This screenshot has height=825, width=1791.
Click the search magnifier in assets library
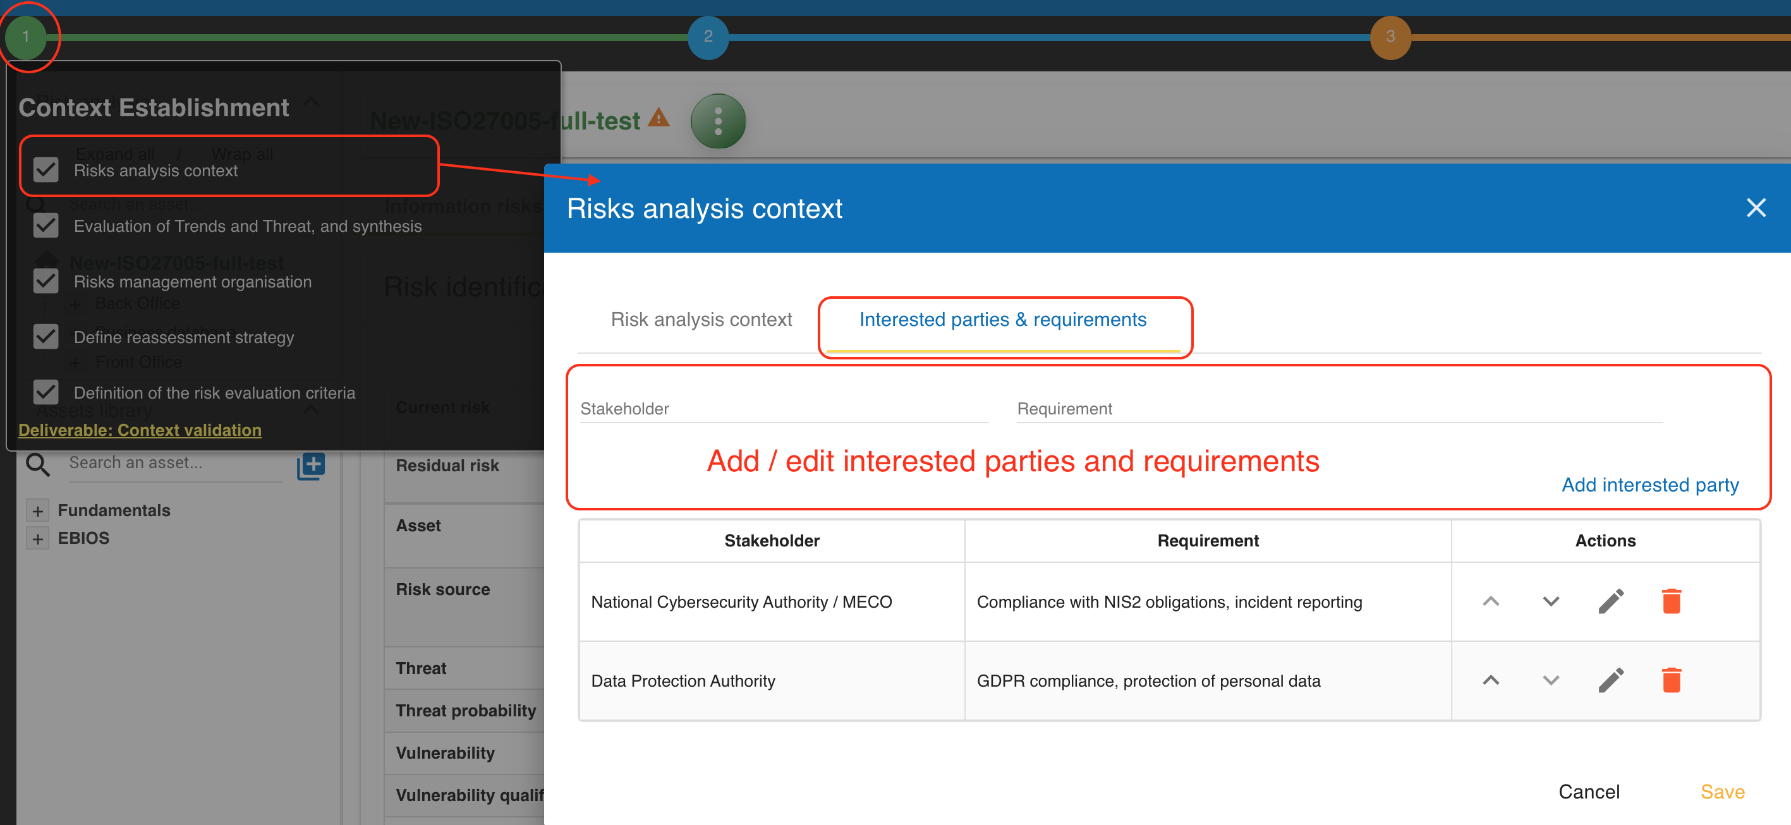tap(37, 464)
